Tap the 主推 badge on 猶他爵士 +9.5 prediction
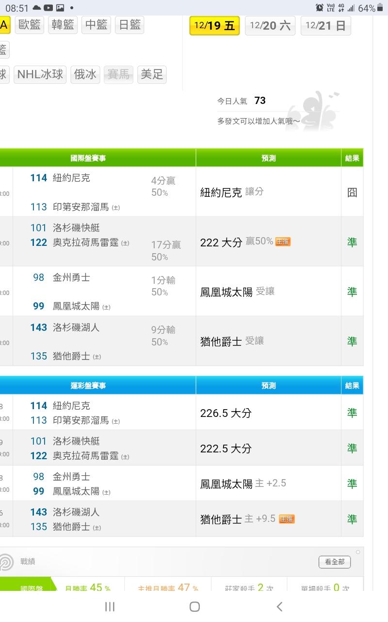This screenshot has width=388, height=622. point(287,519)
